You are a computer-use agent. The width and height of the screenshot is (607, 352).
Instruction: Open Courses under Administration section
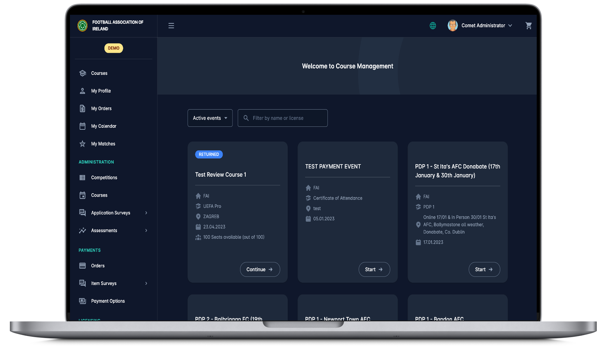(99, 195)
